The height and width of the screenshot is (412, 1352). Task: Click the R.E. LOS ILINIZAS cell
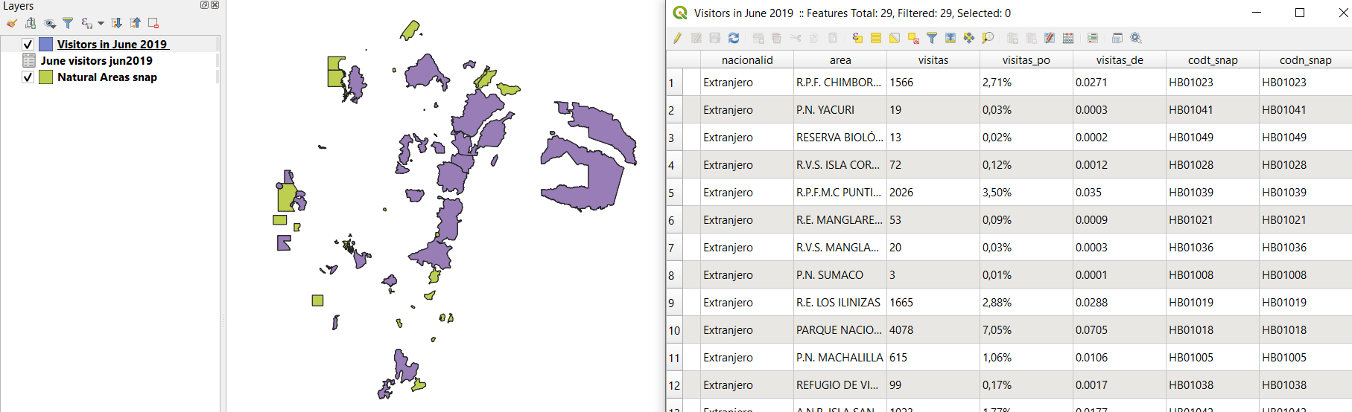pyautogui.click(x=840, y=303)
